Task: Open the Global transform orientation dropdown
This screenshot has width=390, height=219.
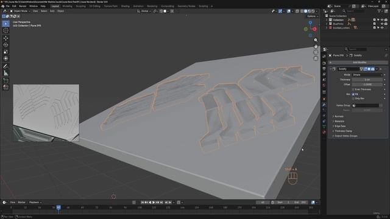Action: 144,11
